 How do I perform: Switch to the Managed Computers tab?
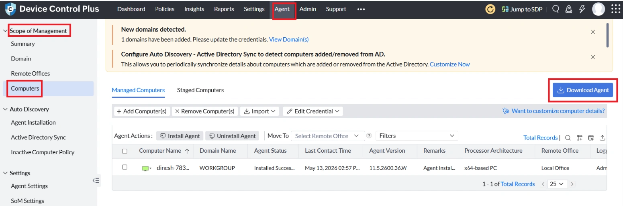click(138, 90)
